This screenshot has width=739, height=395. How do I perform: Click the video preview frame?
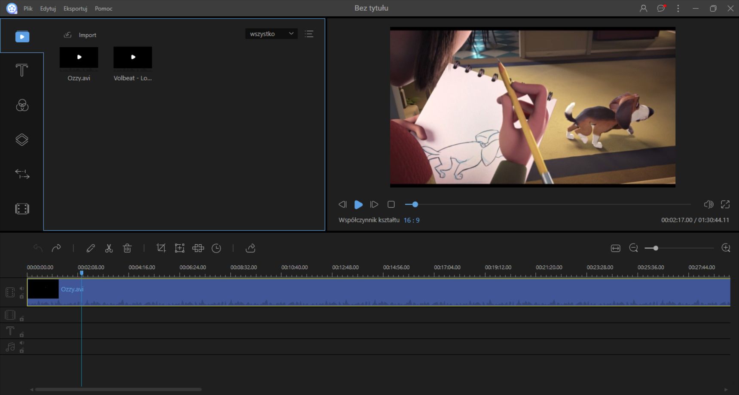(x=532, y=107)
